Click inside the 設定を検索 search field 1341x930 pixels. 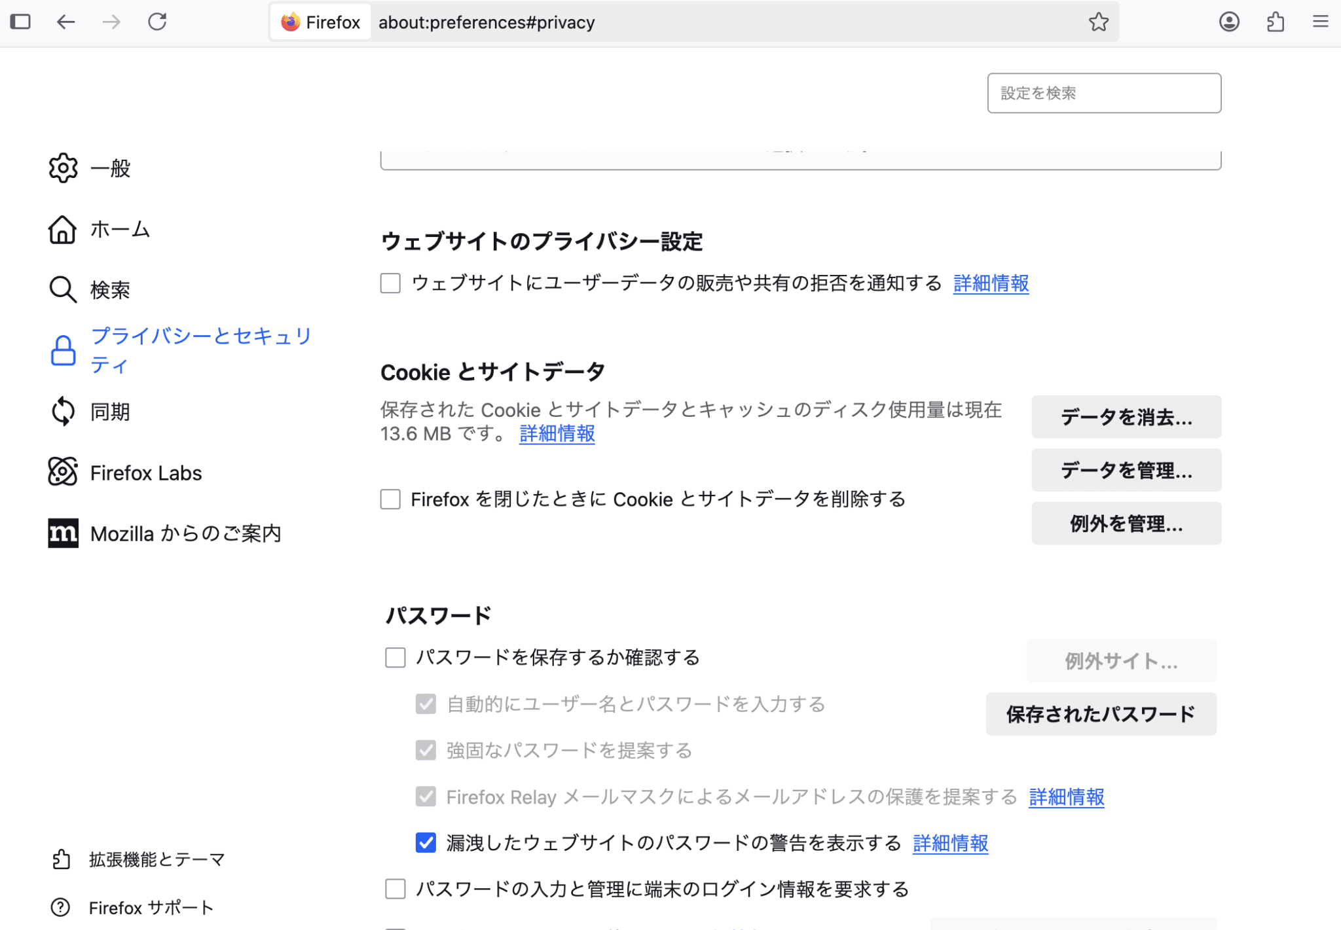[1103, 93]
